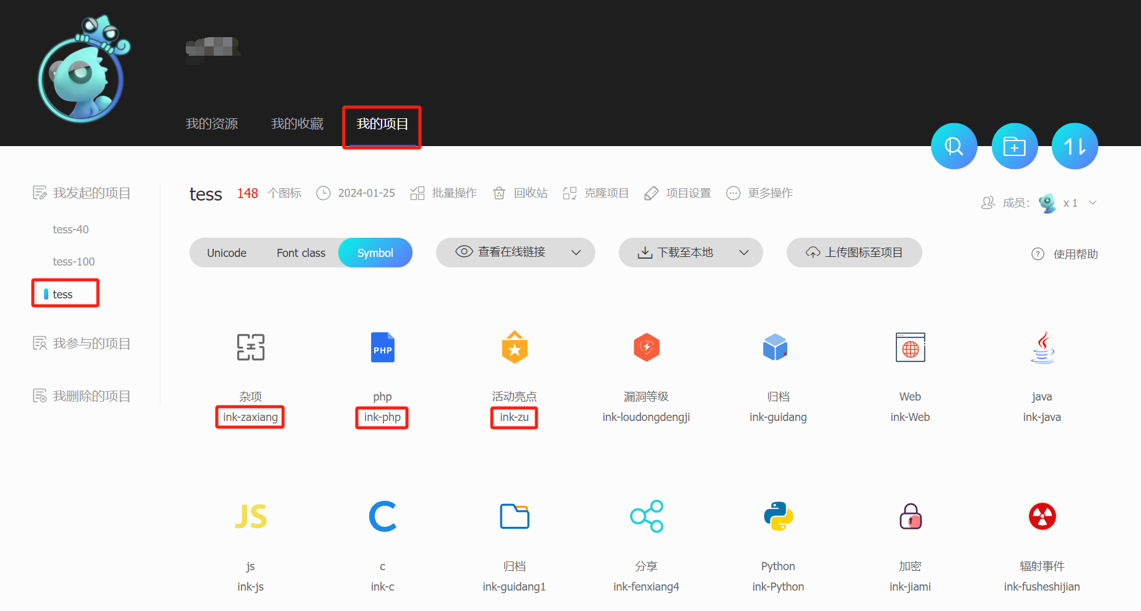Expand the members list chevron
This screenshot has width=1141, height=611.
[1093, 203]
